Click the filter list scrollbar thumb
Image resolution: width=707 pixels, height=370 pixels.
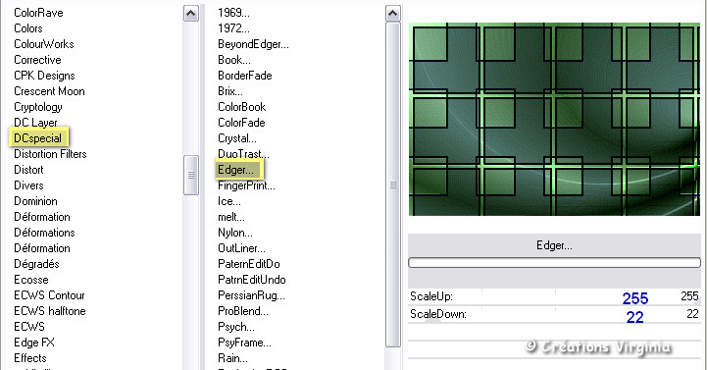393,185
